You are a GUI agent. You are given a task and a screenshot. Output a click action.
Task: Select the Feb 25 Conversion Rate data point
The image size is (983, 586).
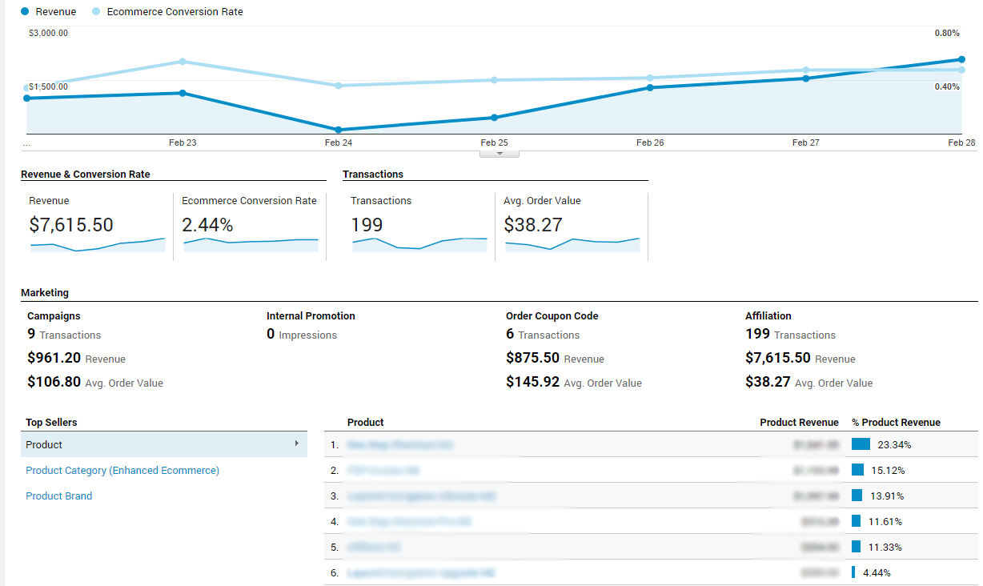tap(494, 80)
